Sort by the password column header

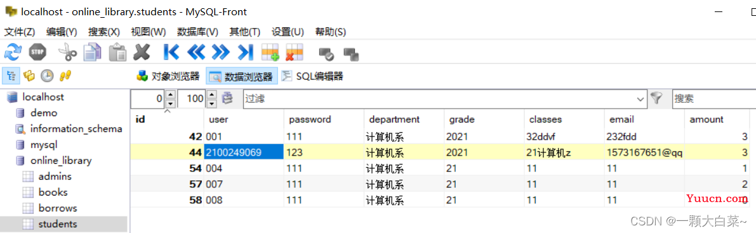point(324,119)
